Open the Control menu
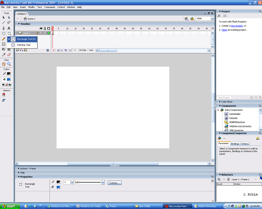The image size is (262, 209). pyautogui.click(x=61, y=7)
